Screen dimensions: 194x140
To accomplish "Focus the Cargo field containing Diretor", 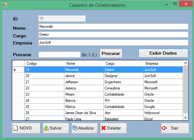I will tap(113, 35).
